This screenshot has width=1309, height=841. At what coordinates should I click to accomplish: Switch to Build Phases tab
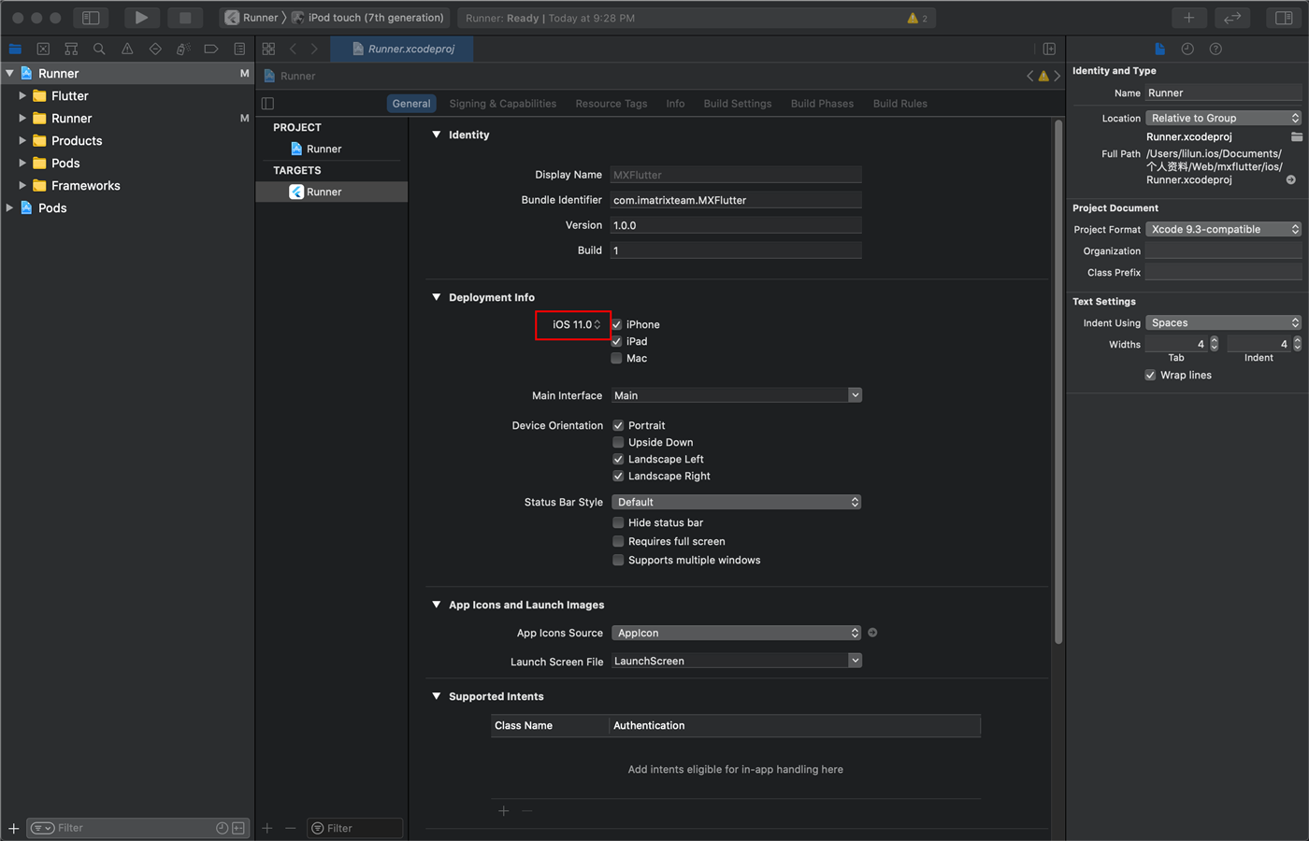coord(822,104)
